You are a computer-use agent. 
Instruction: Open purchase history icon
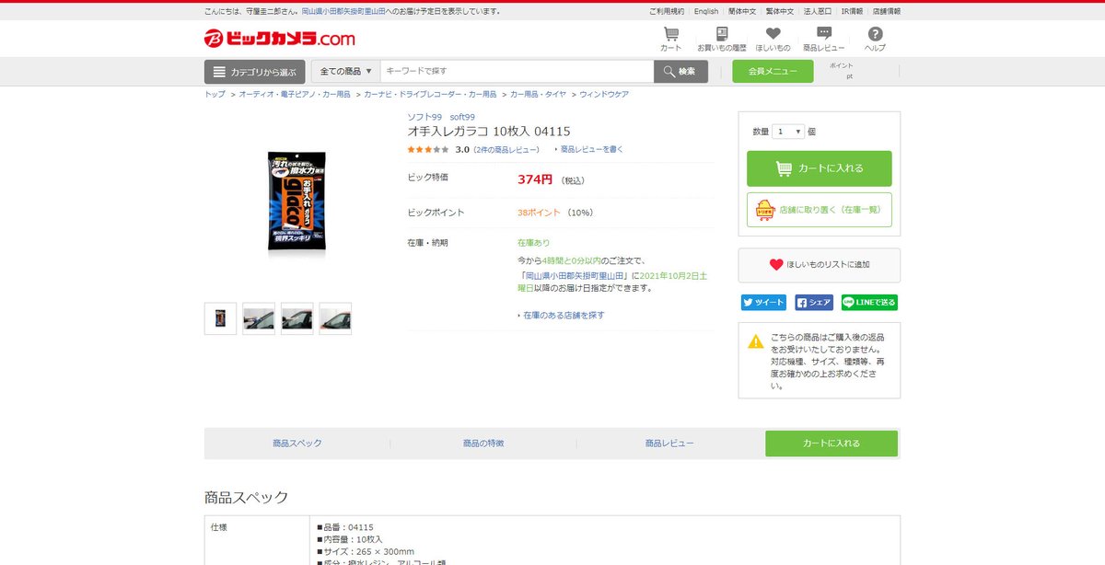(x=722, y=39)
